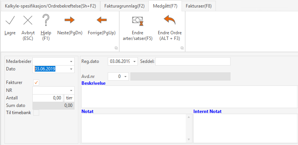Click inside the Beskrivelse text area
This screenshot has width=298, height=145.
point(189,97)
